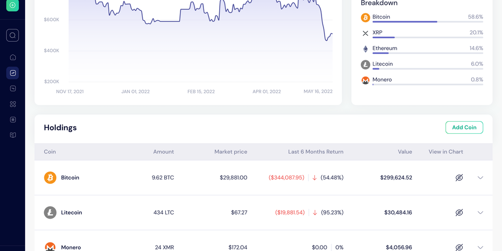Expand the Monero holdings row

point(480,247)
